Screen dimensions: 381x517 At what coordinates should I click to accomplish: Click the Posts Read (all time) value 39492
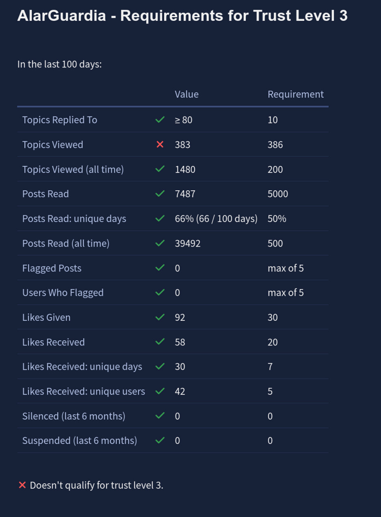pyautogui.click(x=187, y=243)
